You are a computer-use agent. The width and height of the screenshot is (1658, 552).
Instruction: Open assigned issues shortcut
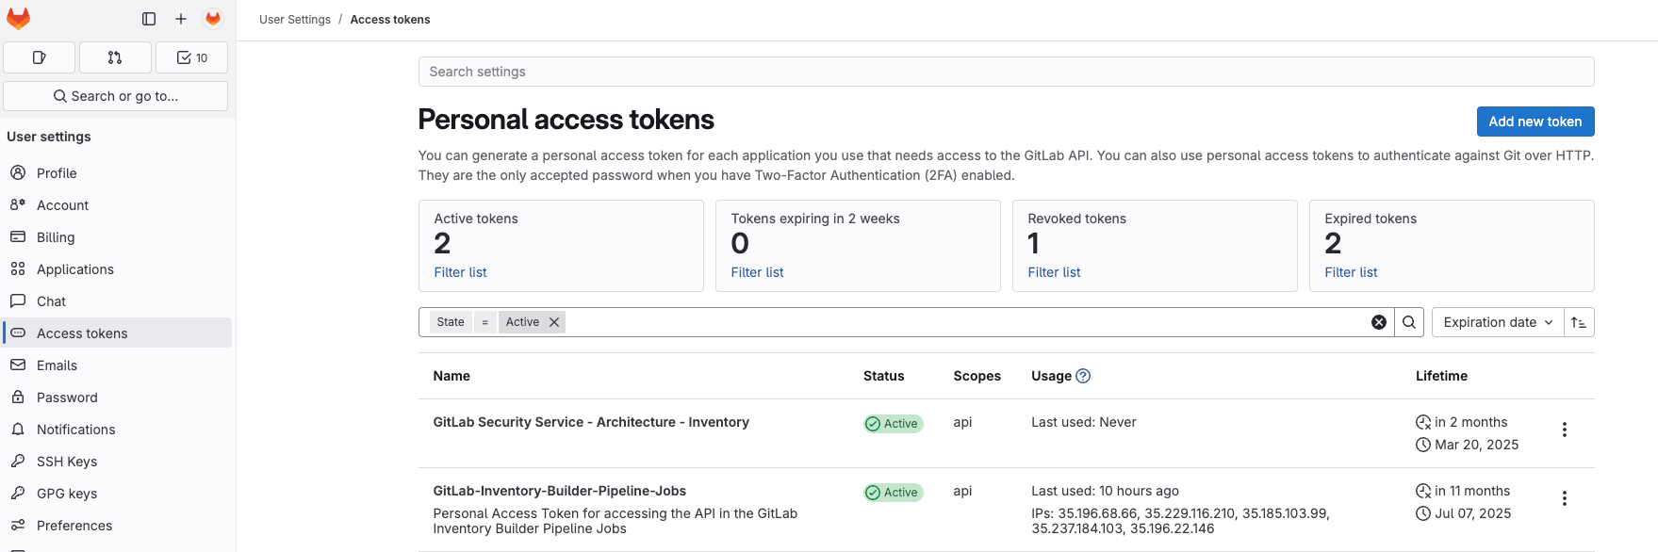[x=40, y=57]
